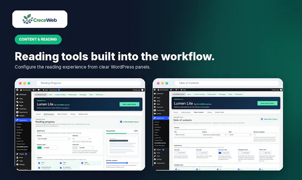Viewport: 302px width, 180px height.
Task: Click the Content & Reading pill label
Action: 38,39
